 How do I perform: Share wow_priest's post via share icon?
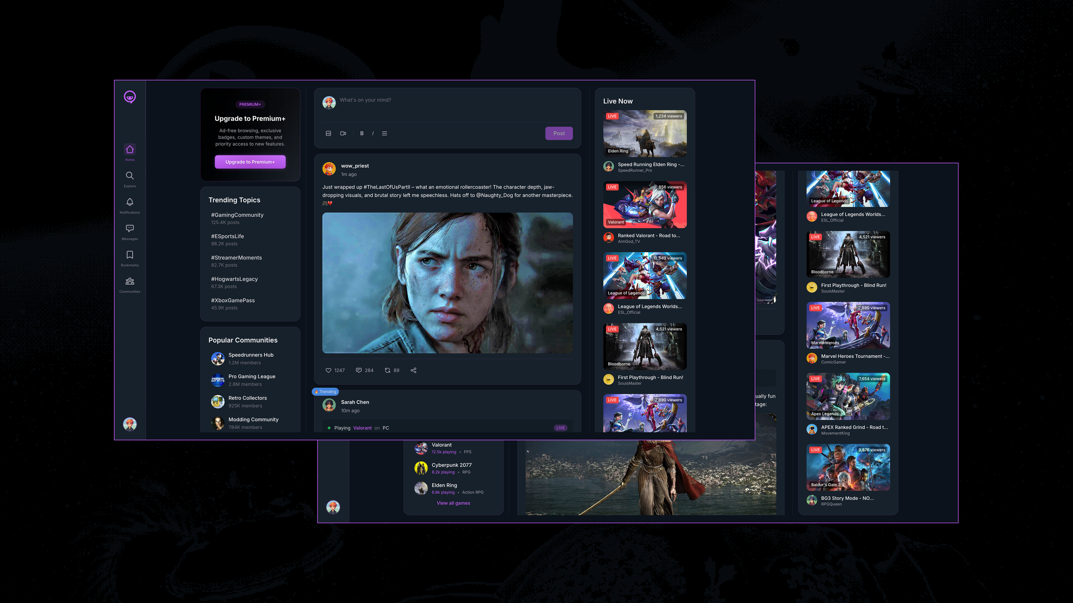[x=413, y=371]
